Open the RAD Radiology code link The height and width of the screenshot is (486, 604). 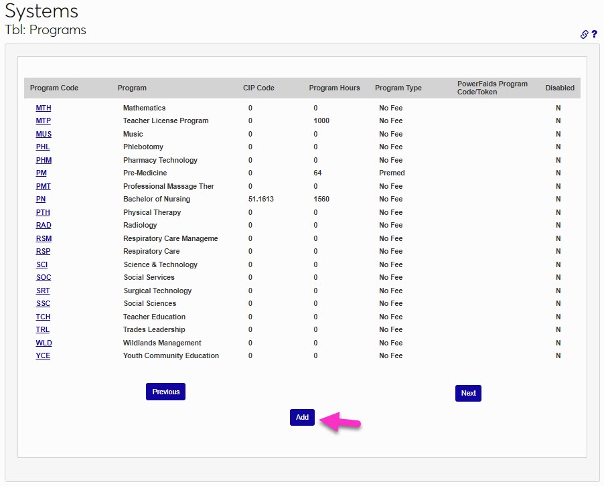44,226
